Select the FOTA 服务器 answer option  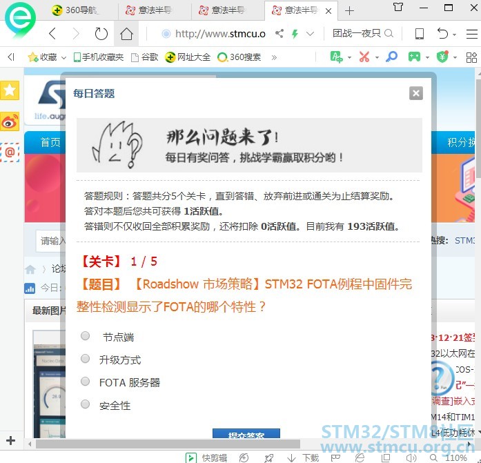[x=85, y=382]
